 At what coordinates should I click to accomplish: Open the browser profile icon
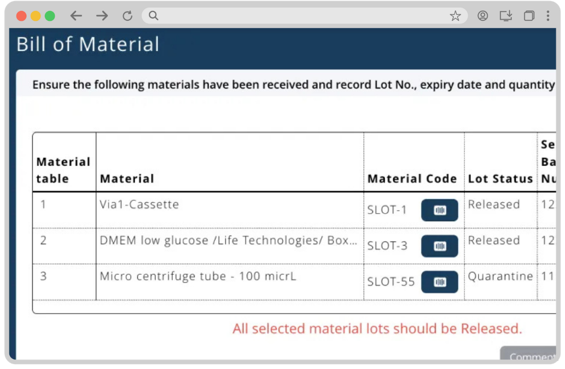click(x=482, y=16)
